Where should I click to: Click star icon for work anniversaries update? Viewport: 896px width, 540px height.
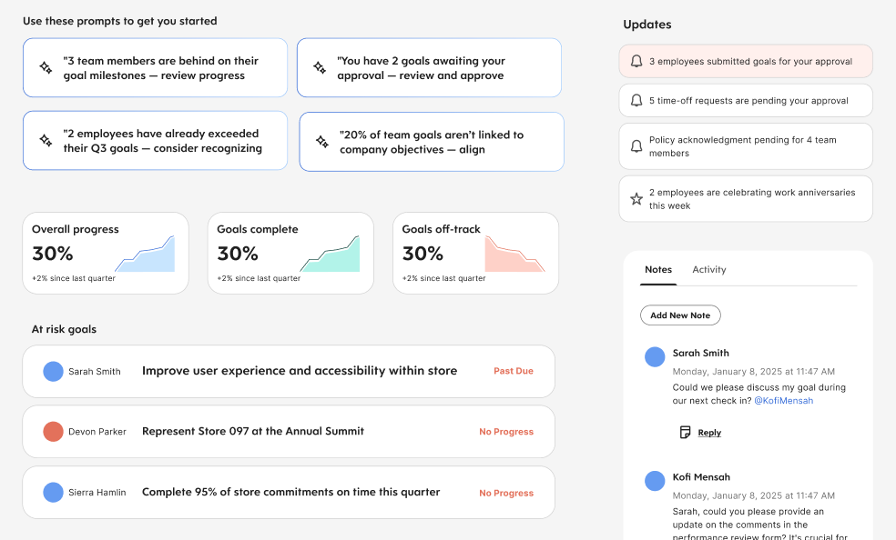coord(636,199)
